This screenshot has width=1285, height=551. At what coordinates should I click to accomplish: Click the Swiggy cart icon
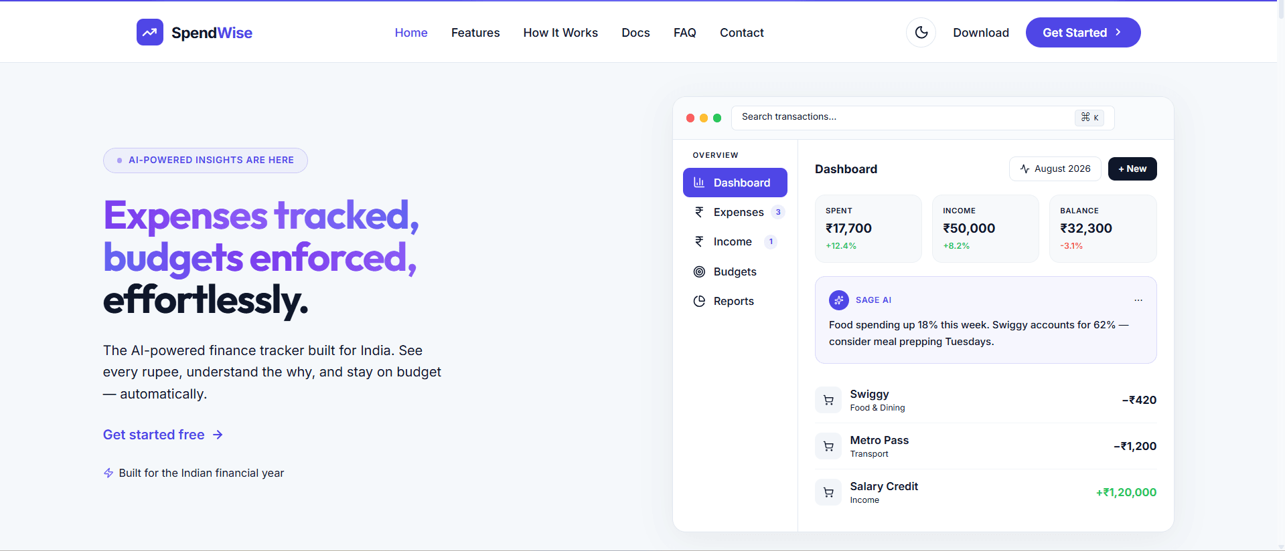click(x=828, y=400)
